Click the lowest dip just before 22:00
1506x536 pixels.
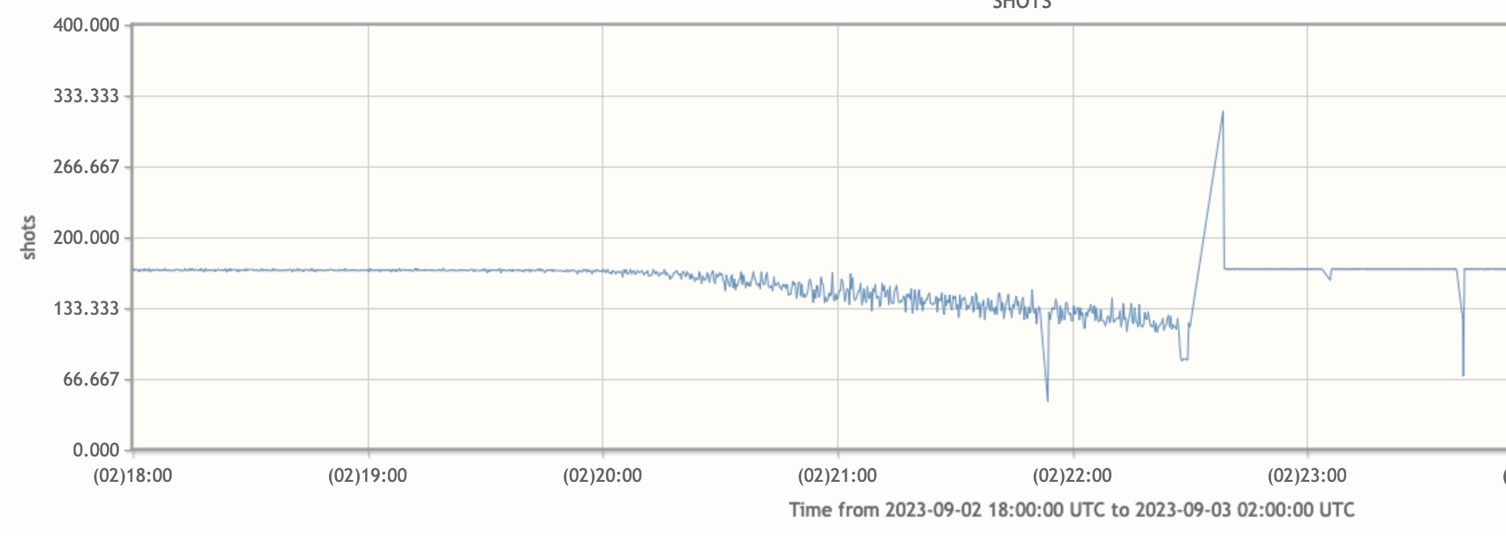1047,400
